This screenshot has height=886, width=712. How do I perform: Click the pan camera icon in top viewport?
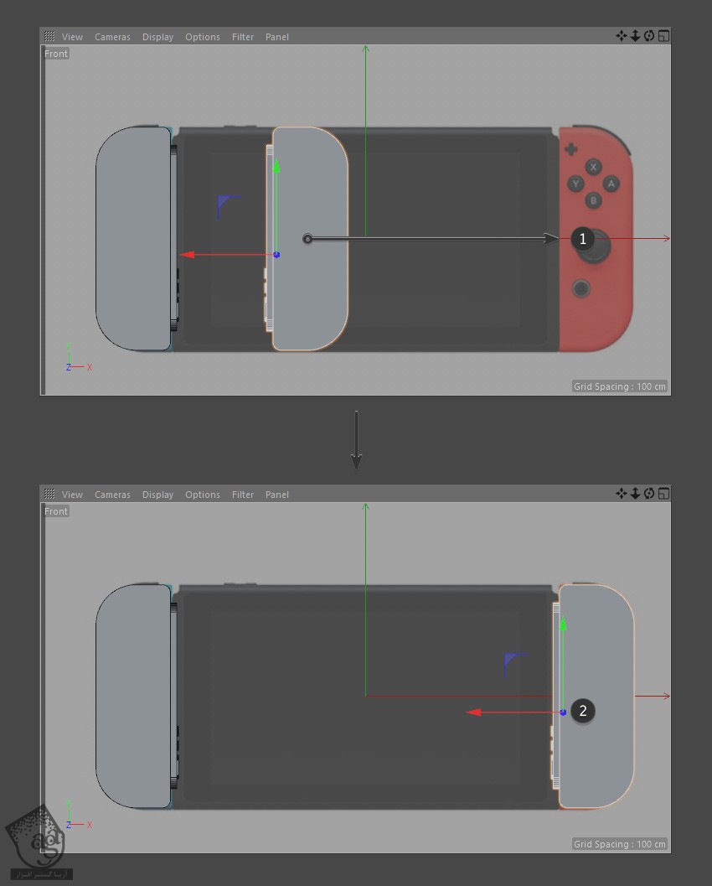pos(621,36)
